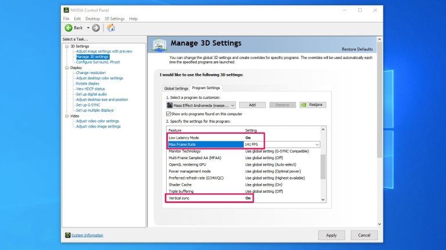This screenshot has width=446, height=250.
Task: Select Manage 3D settings tree item
Action: click(92, 57)
